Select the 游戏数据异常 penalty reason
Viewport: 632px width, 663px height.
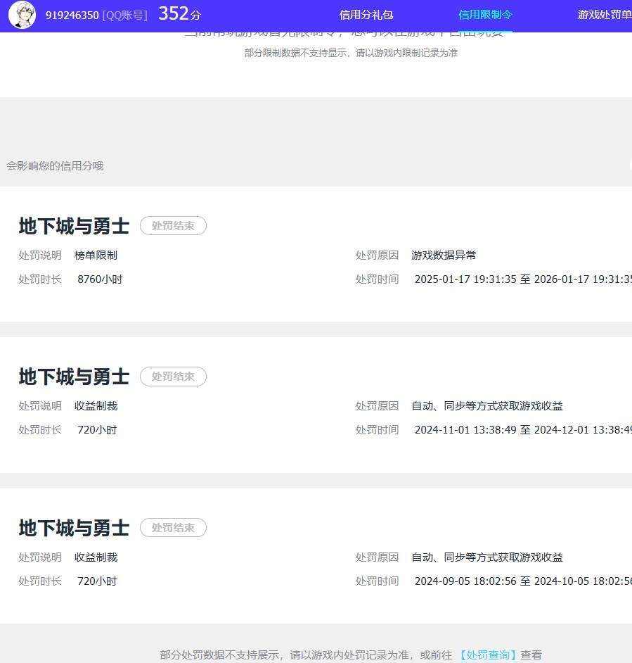tap(444, 255)
